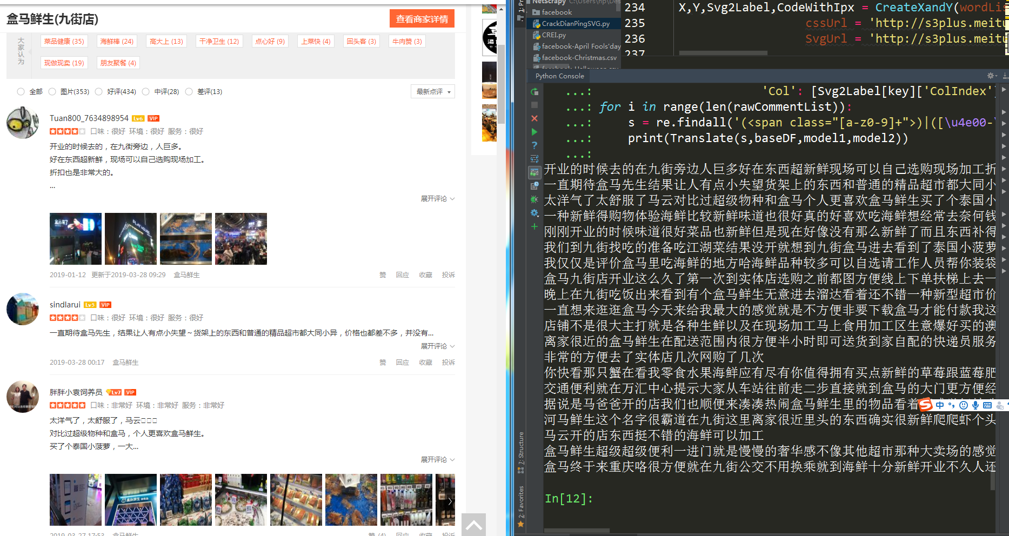Image resolution: width=1009 pixels, height=536 pixels.
Task: Click Tuan800_7634898954's round avatar
Action: (23, 123)
